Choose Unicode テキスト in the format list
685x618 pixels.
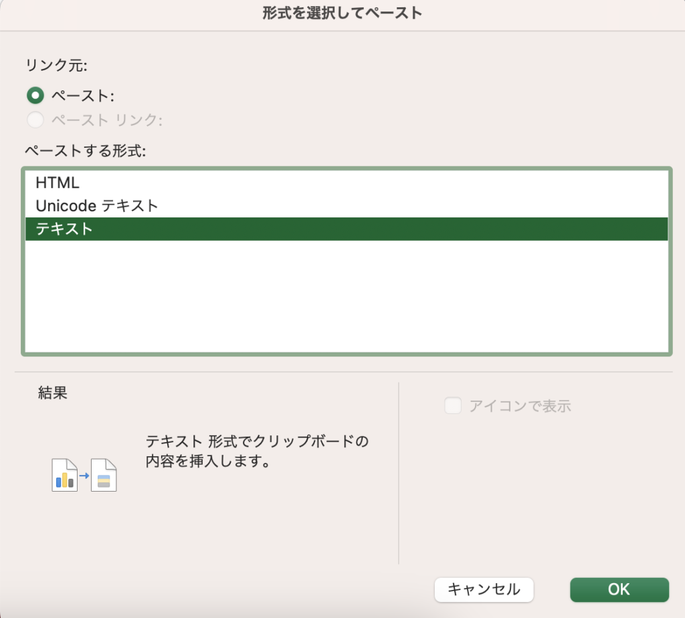(97, 205)
